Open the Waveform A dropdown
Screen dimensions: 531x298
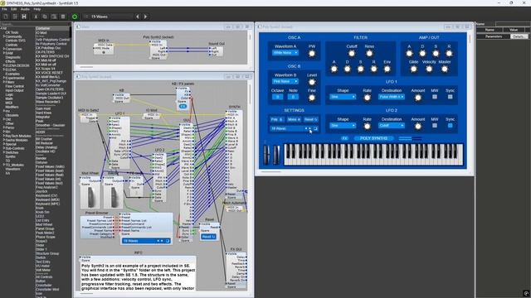285,53
